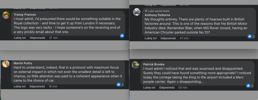Viewport: 258px width, 100px height.
Task: Click the like reaction count on Martin Puthz's comment
Action: tap(122, 85)
